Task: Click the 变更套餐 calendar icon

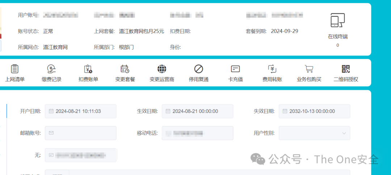Action: tap(125, 68)
